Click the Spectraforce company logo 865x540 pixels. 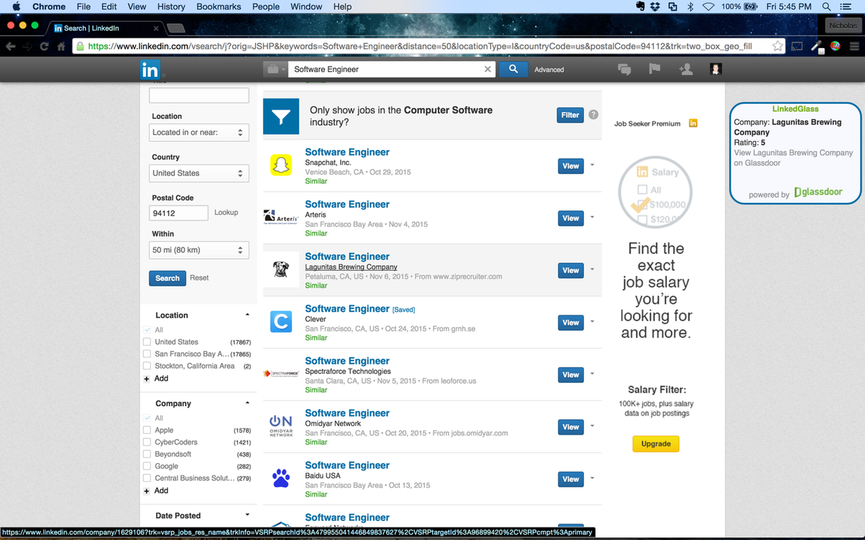click(x=280, y=373)
